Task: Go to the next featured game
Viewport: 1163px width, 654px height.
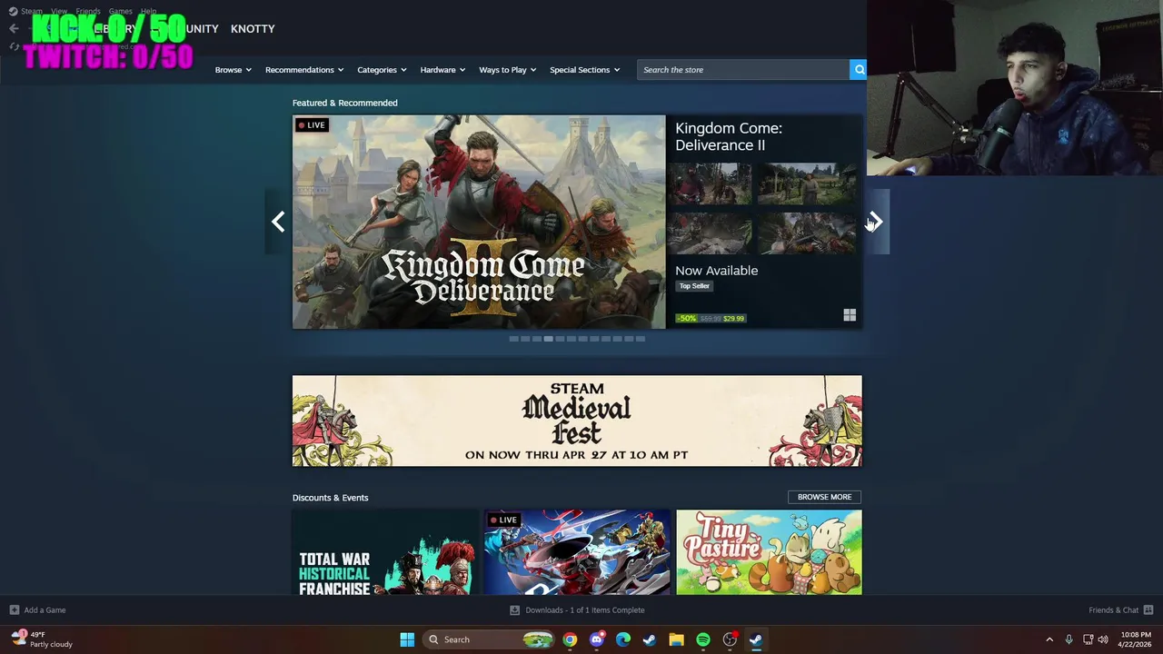Action: [x=876, y=222]
